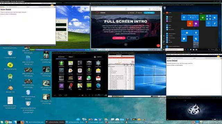222x124 pixels.
Task: Open the green Xbox tile in Start menu
Action: click(x=203, y=18)
